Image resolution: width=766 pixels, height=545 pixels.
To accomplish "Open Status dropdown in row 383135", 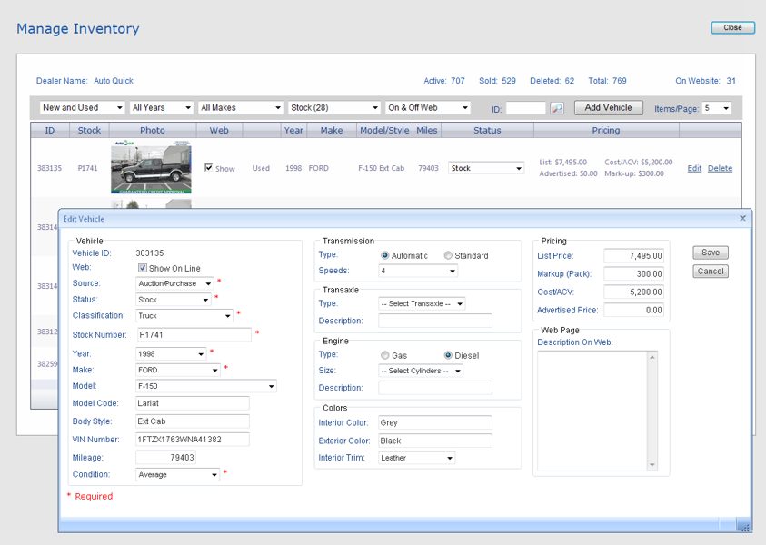I will tap(486, 168).
